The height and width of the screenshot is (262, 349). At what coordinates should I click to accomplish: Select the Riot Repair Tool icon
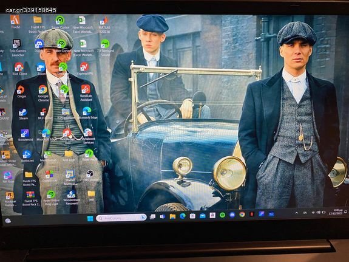(67, 136)
